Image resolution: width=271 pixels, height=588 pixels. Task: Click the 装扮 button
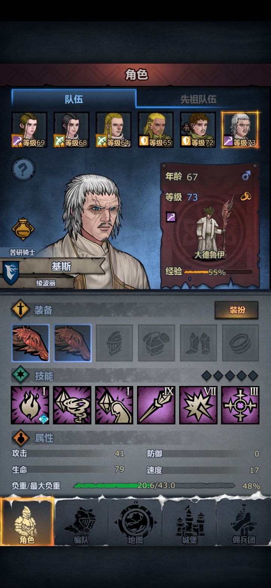[236, 310]
